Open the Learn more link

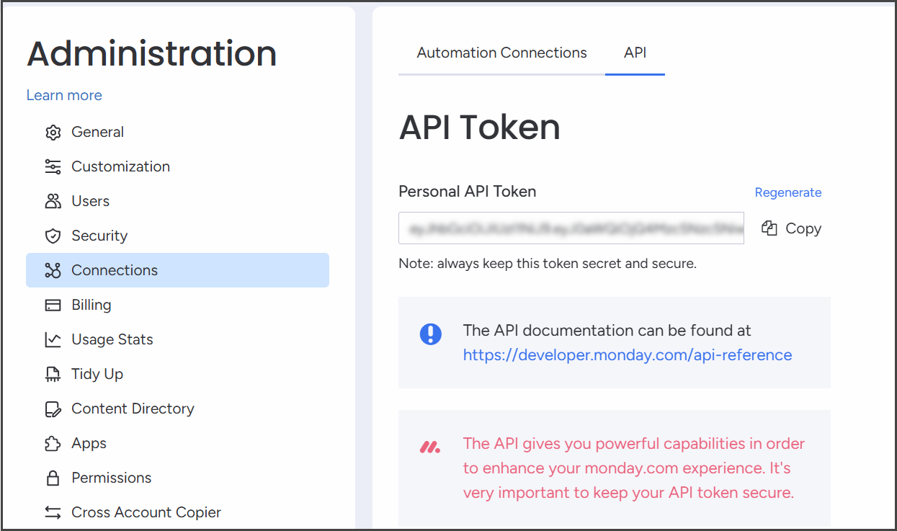[64, 95]
